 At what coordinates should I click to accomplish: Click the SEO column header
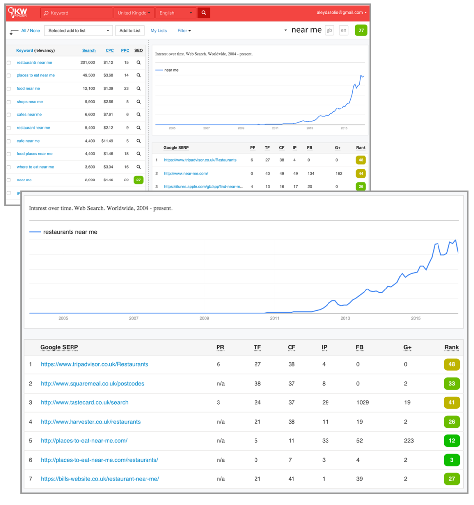(139, 51)
